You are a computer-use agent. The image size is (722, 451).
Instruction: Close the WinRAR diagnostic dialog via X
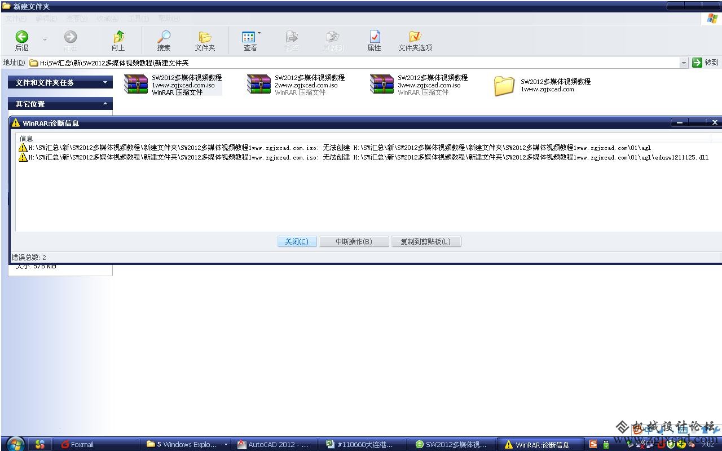(x=714, y=122)
